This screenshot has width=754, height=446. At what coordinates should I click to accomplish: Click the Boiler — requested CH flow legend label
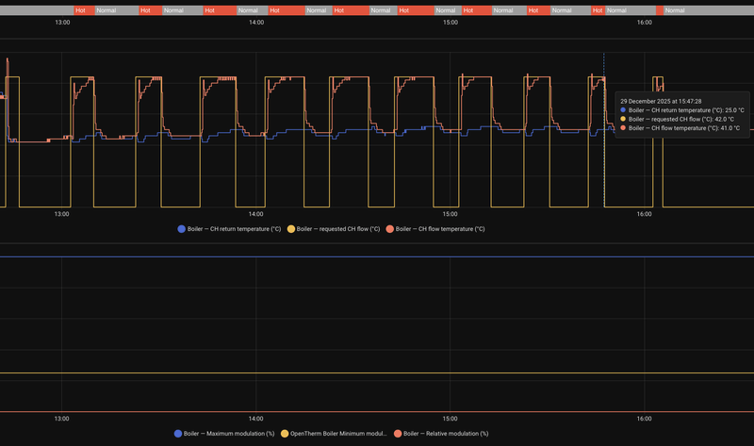(x=338, y=229)
